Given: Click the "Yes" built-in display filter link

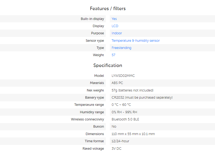Looking at the screenshot, I should click(x=114, y=19).
